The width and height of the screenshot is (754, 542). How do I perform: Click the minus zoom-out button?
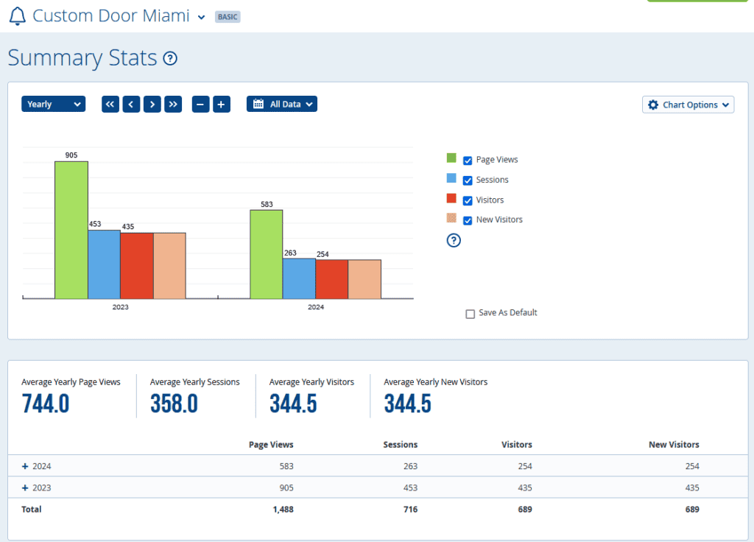point(200,105)
